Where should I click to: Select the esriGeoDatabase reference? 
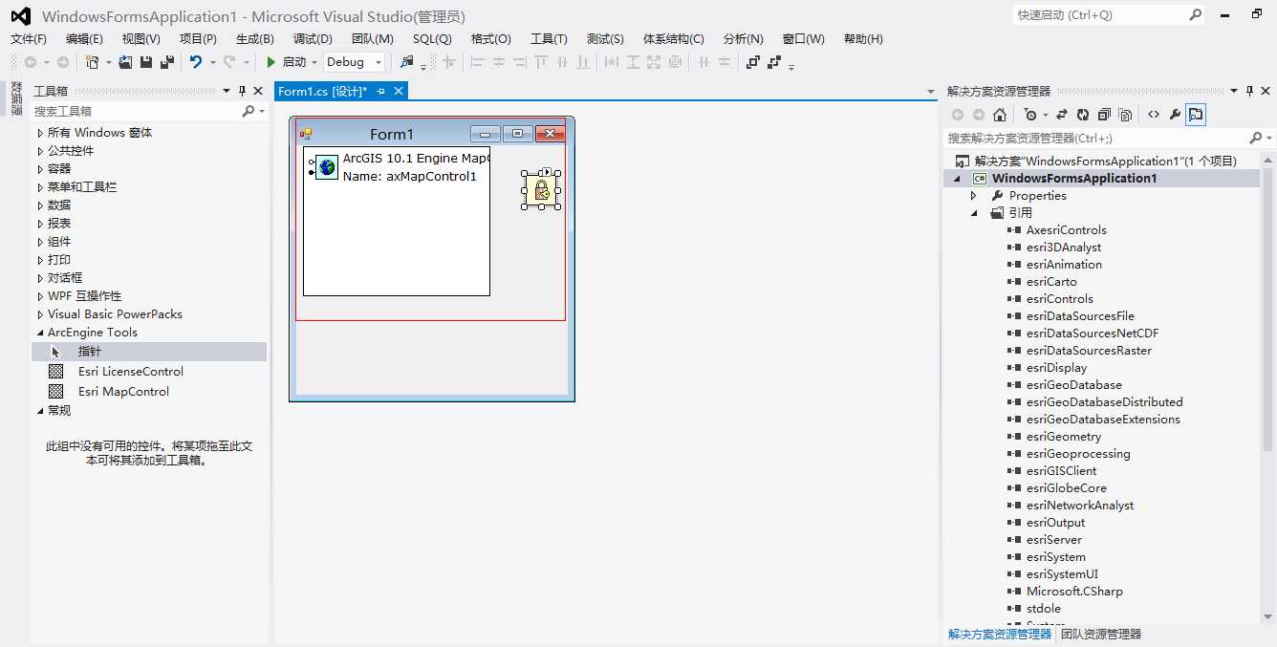[1074, 385]
